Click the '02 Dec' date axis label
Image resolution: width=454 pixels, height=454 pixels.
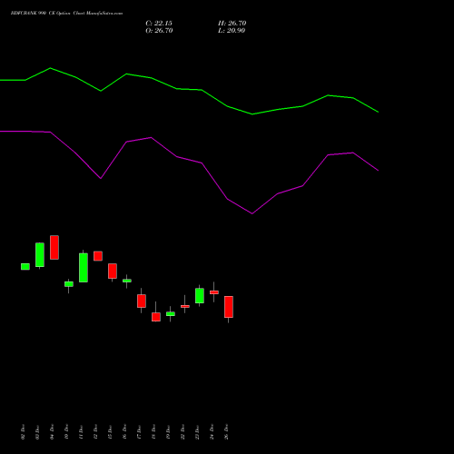[23, 432]
